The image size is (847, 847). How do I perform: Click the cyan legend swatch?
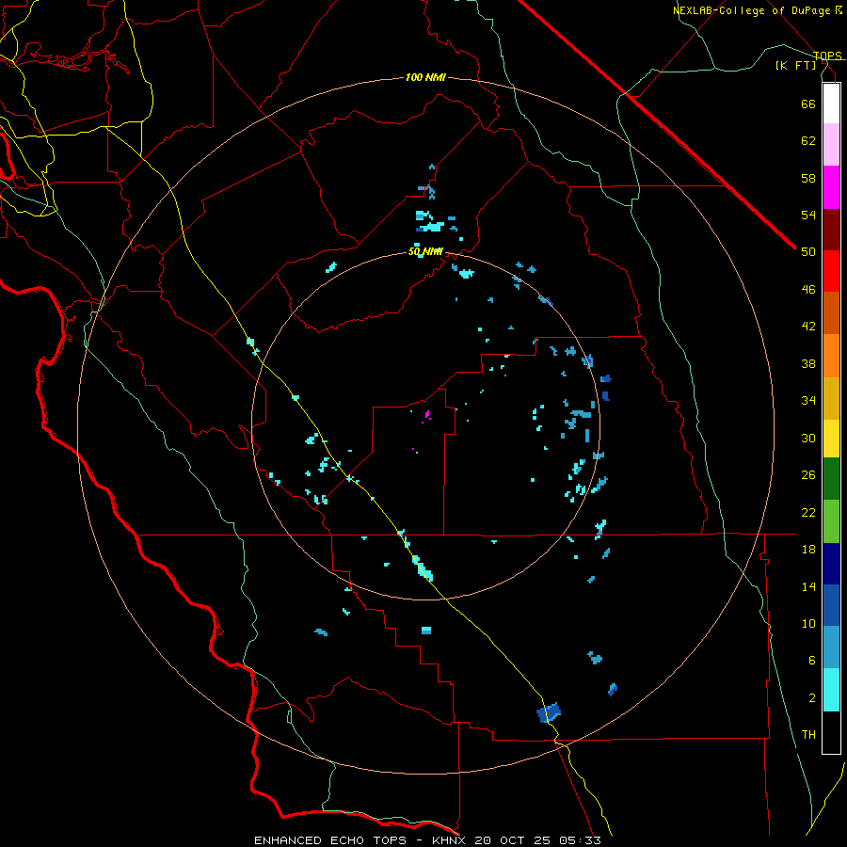[831, 690]
